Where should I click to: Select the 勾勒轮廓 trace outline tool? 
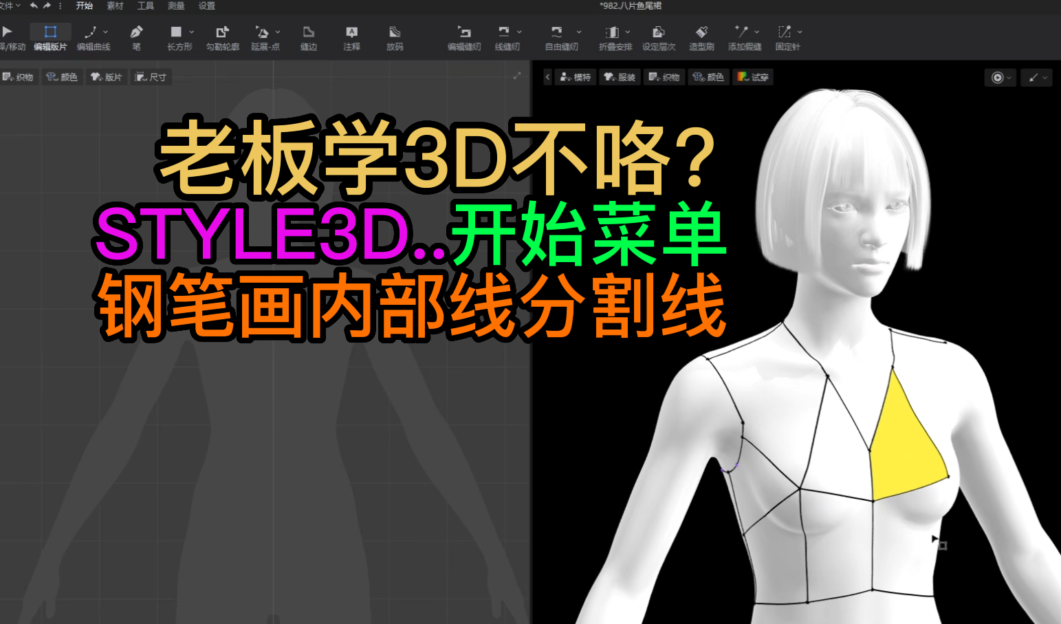pos(223,38)
